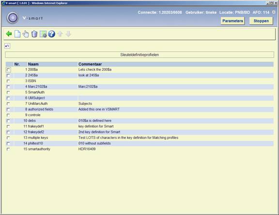This screenshot has width=279, height=215.
Task: Click the V-smart logo icon
Action: (13, 18)
